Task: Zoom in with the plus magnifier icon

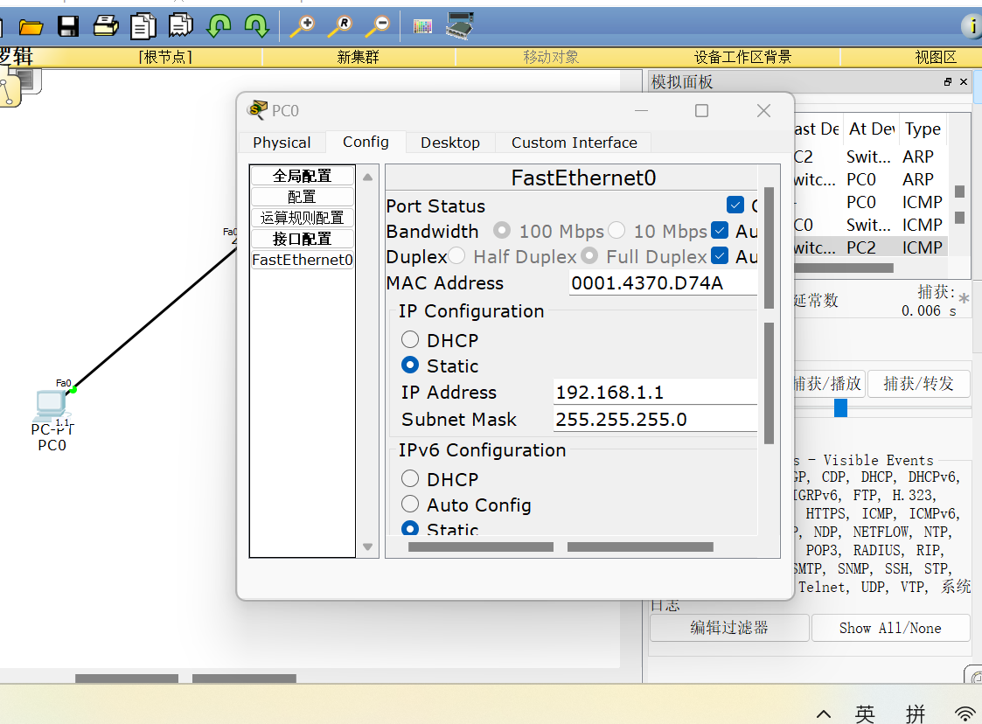Action: 303,26
